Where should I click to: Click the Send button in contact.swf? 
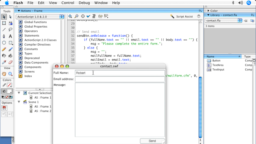coord(152,141)
